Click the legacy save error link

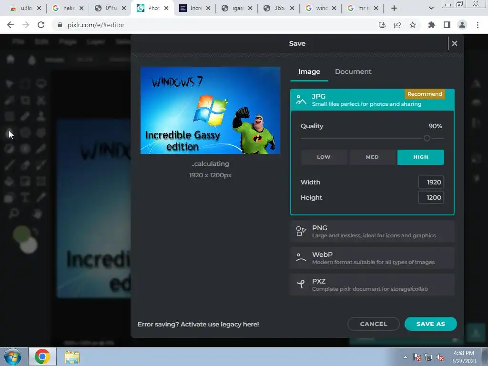[x=198, y=324]
